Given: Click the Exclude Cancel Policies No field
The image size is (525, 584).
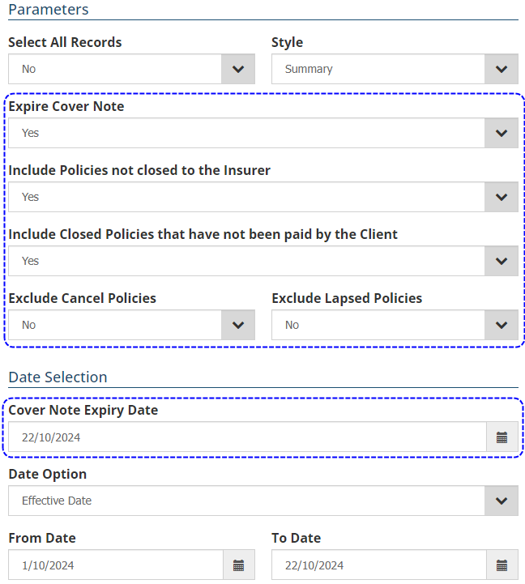Looking at the screenshot, I should point(115,325).
